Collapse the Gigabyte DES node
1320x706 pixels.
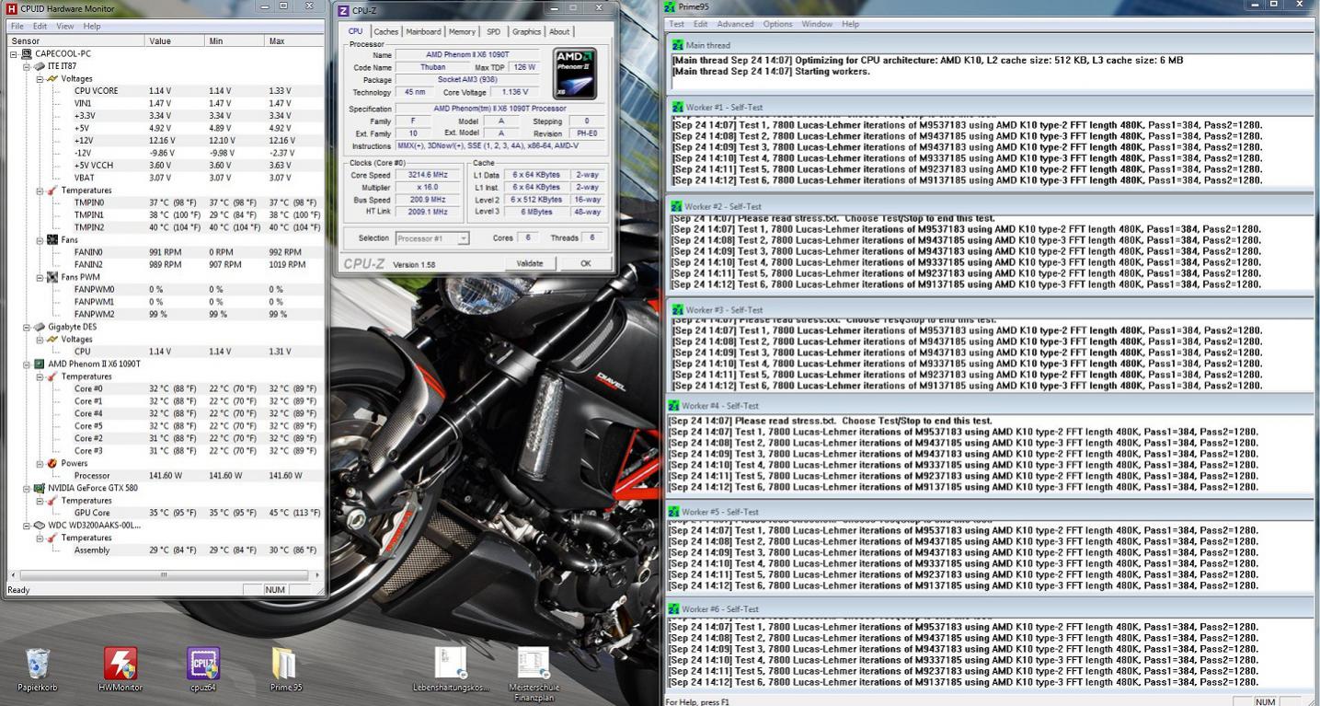coord(28,327)
